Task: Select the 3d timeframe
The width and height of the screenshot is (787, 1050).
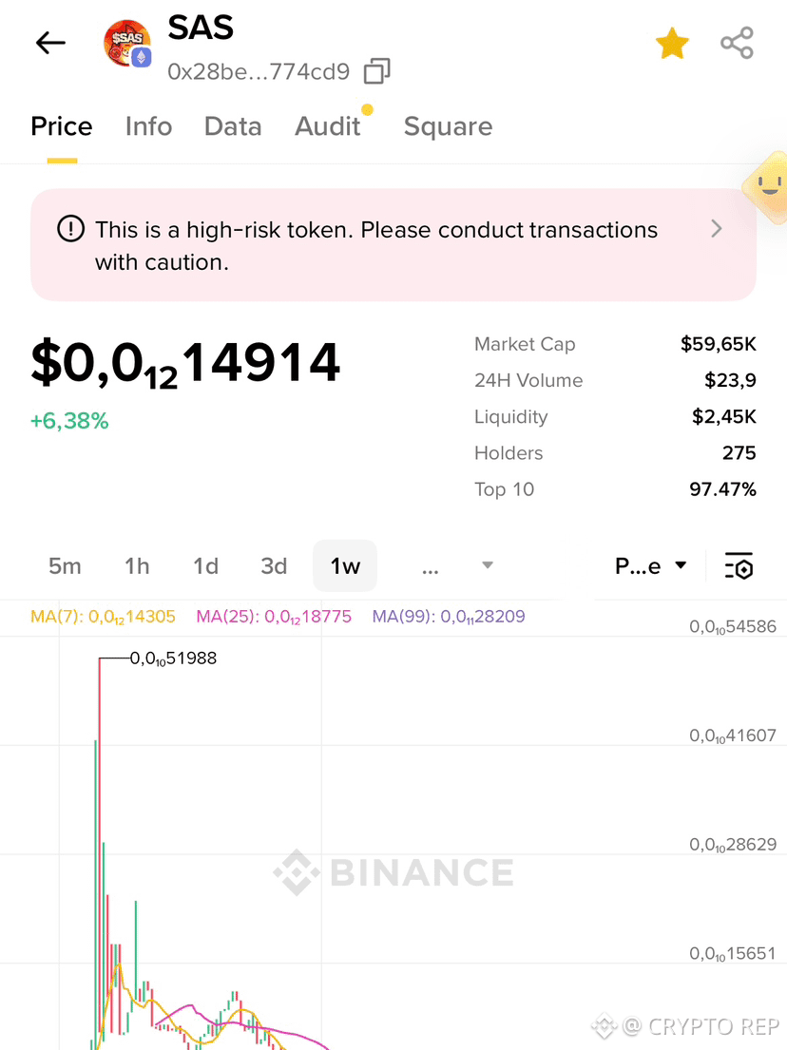Action: coord(274,565)
